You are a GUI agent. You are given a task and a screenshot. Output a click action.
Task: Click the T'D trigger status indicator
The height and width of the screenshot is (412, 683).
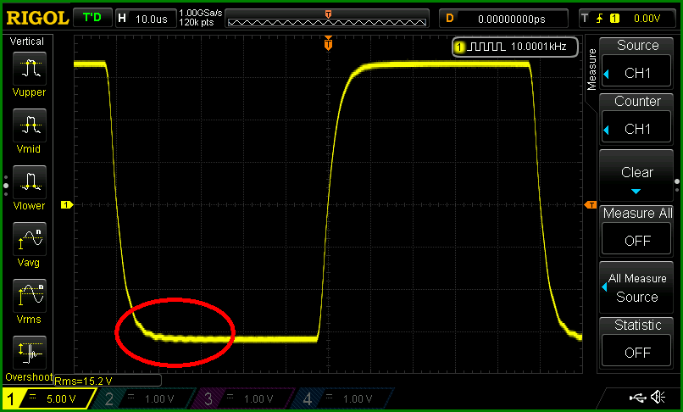point(92,18)
